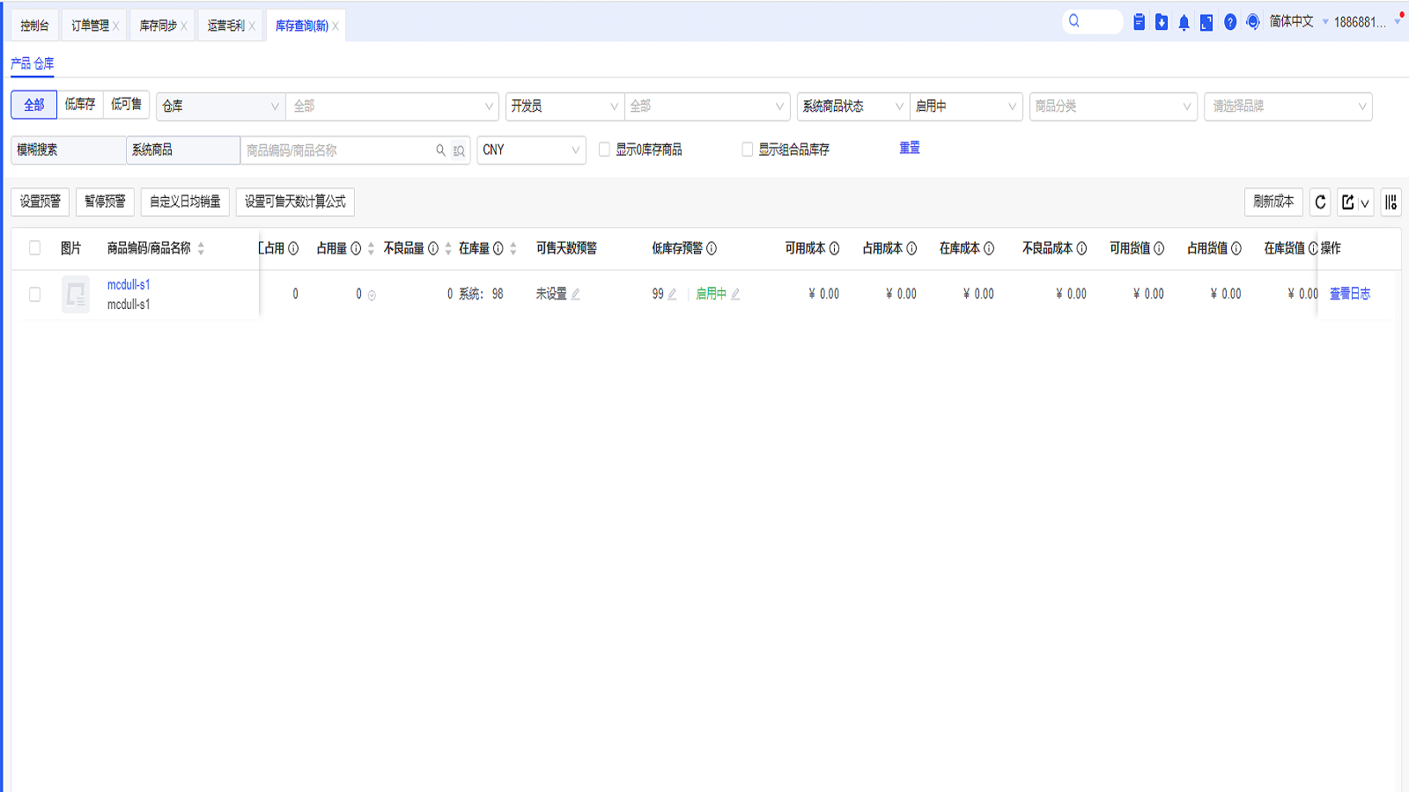Open the download center icon
The width and height of the screenshot is (1409, 792).
(1162, 22)
